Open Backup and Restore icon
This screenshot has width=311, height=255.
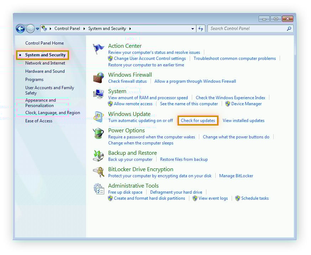pyautogui.click(x=99, y=156)
